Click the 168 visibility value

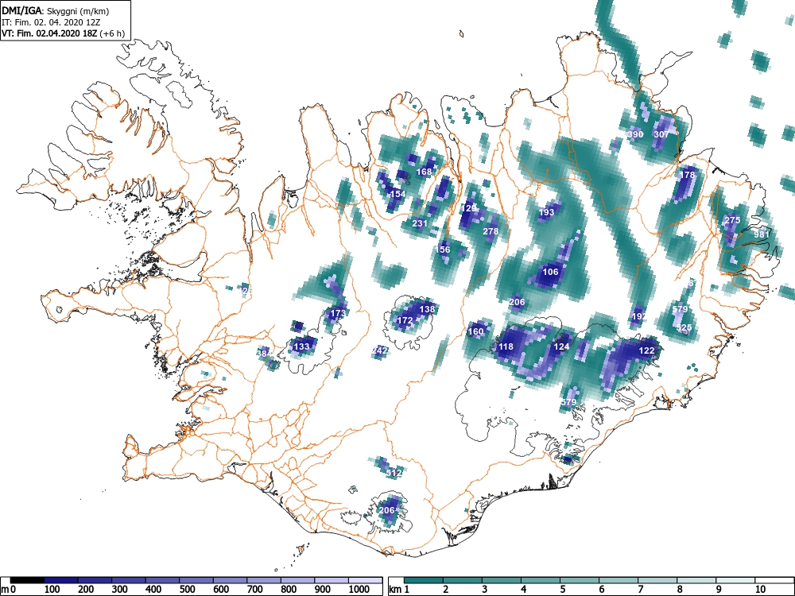point(424,172)
